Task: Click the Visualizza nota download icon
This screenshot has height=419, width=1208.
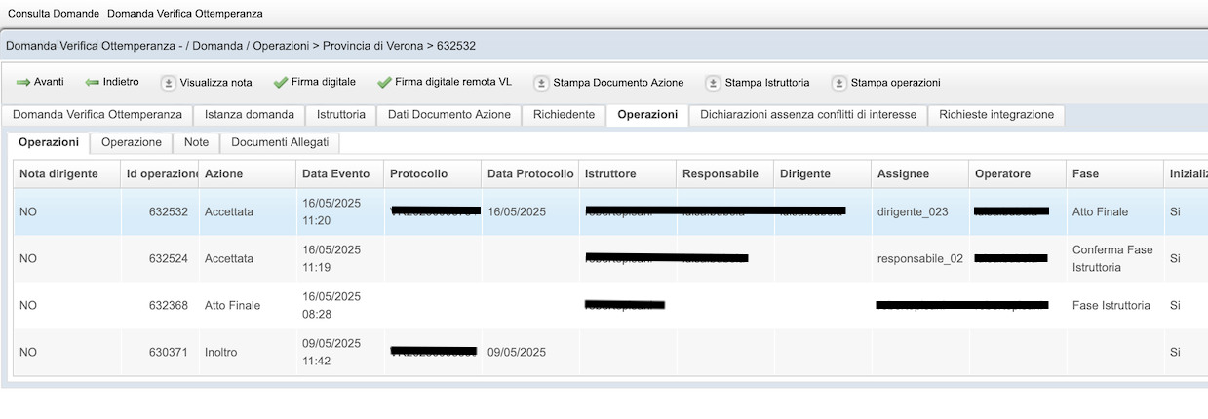Action: (x=168, y=83)
